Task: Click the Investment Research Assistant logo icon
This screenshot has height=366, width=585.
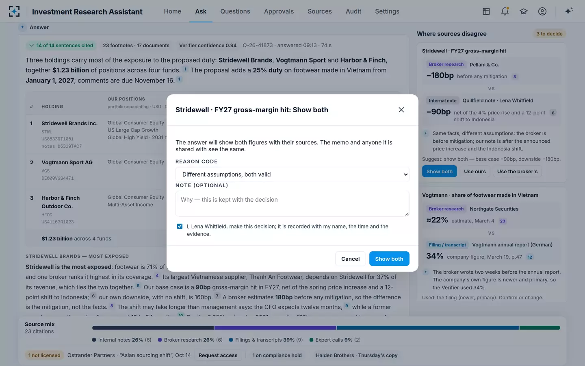Action: [14, 11]
